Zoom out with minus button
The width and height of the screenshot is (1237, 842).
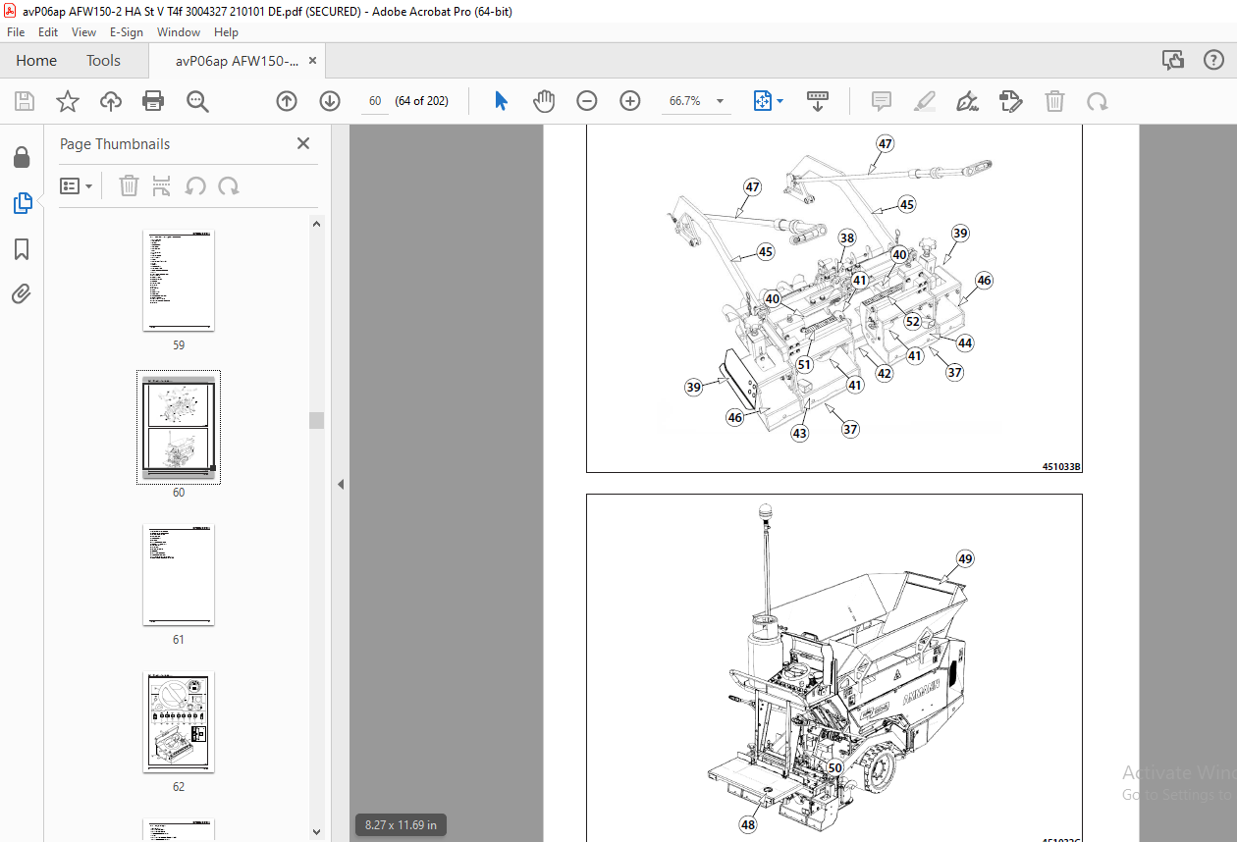click(x=586, y=101)
